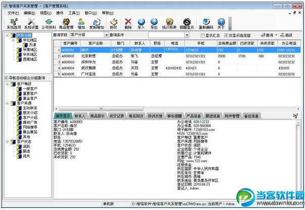
Task: Click the 关于 about icon
Action: click(221, 24)
